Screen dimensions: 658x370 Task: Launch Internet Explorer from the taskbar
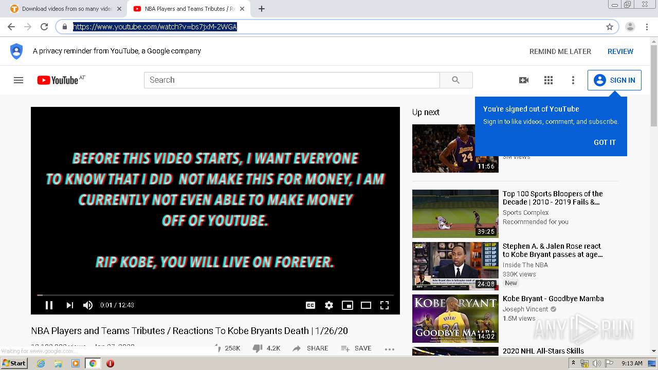pos(41,363)
